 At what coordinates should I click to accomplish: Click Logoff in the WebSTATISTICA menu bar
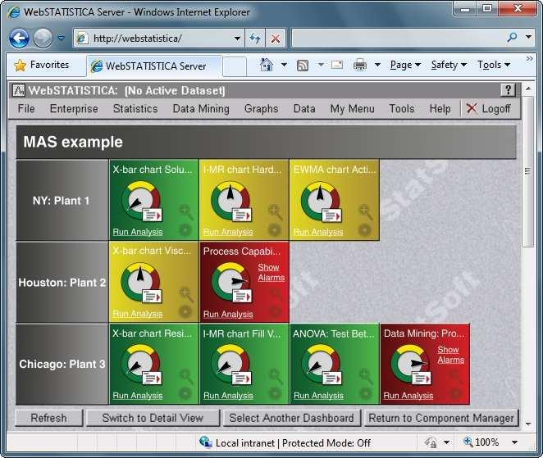pyautogui.click(x=489, y=109)
